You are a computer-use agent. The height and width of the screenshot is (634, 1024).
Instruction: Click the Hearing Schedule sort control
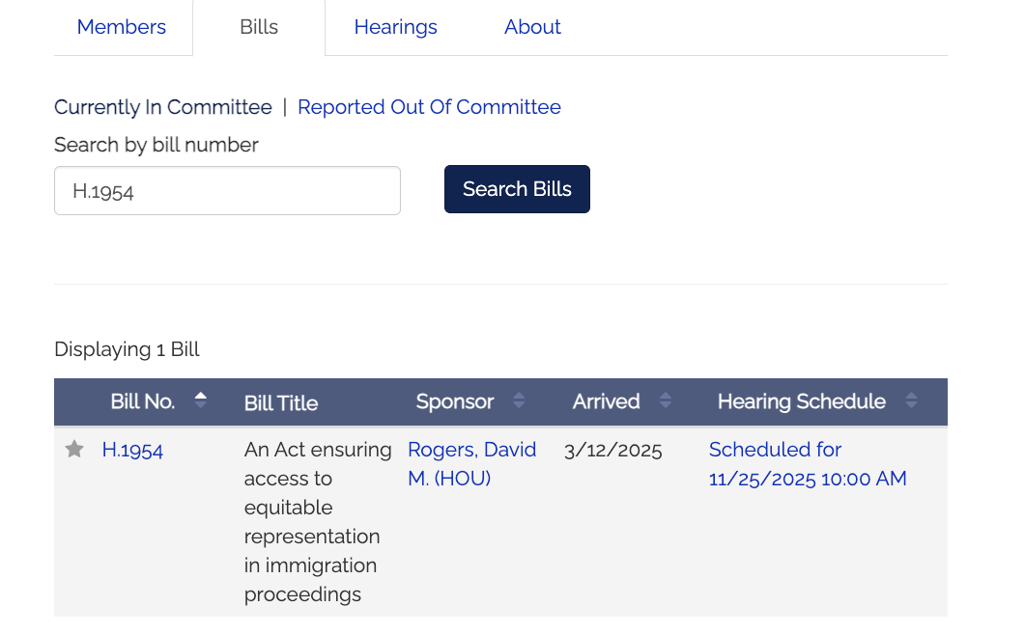(x=911, y=401)
